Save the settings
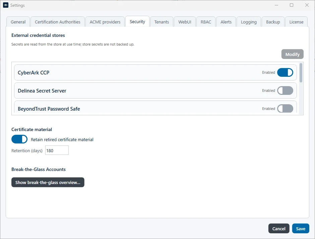The width and height of the screenshot is (315, 239). click(301, 229)
